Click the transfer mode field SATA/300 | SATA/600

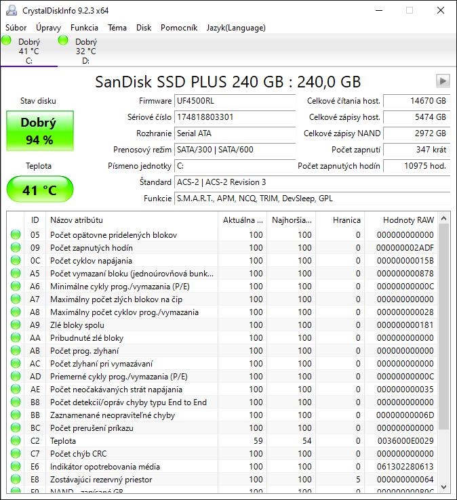235,150
